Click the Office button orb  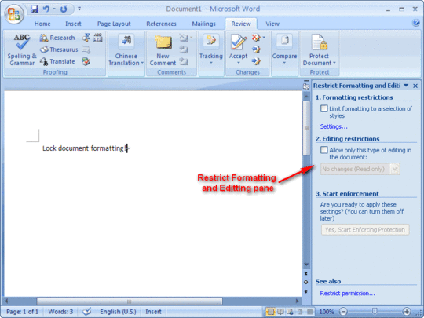tap(14, 14)
